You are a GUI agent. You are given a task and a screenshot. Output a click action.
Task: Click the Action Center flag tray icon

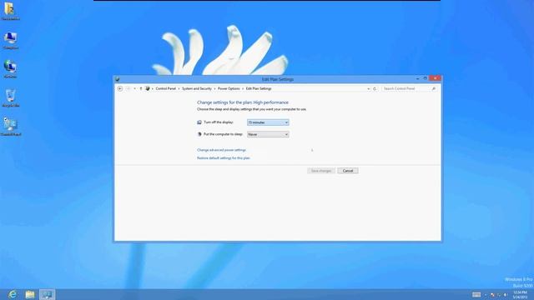(492, 295)
